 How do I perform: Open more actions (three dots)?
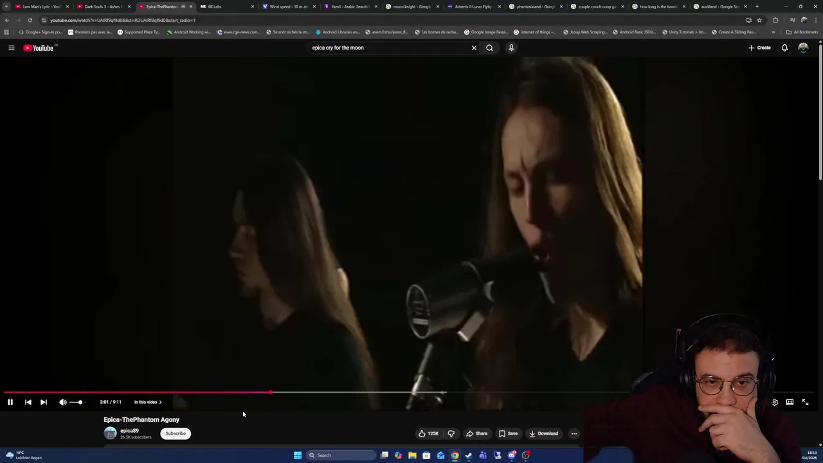pos(574,433)
